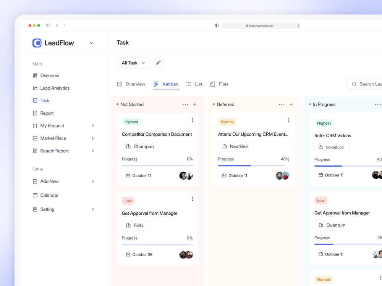Open the Refer CRM Videos card title
The image size is (382, 286).
333,136
